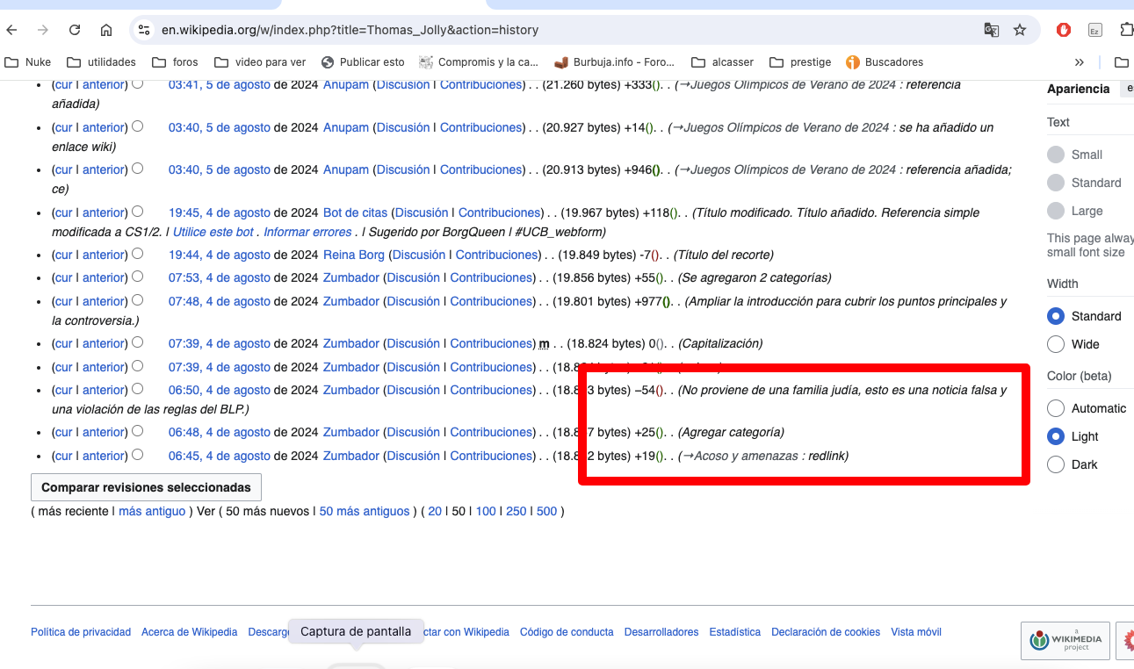
Task: Click the browser reload page icon
Action: (75, 30)
